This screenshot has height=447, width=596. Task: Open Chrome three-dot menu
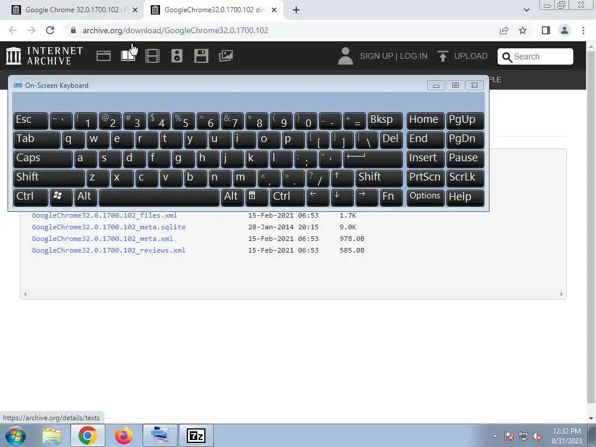(x=583, y=30)
